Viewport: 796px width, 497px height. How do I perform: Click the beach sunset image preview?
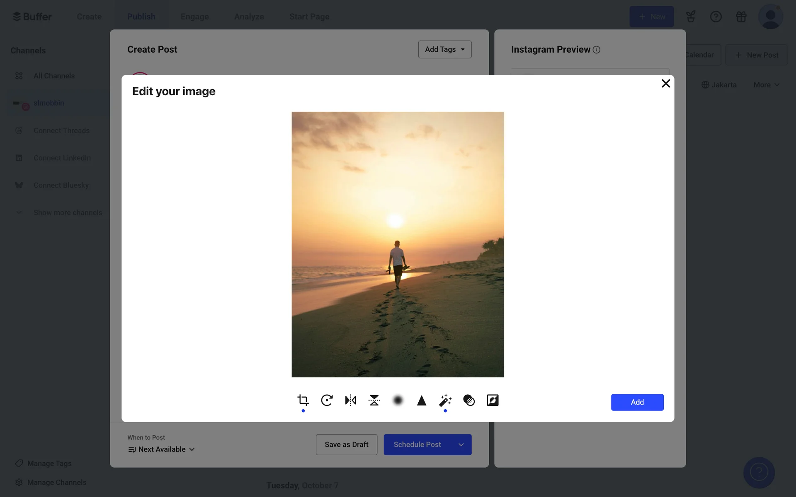[398, 244]
